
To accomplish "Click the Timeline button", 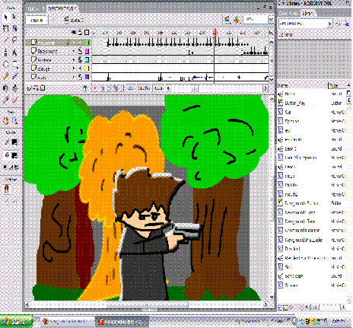I will click(x=37, y=20).
